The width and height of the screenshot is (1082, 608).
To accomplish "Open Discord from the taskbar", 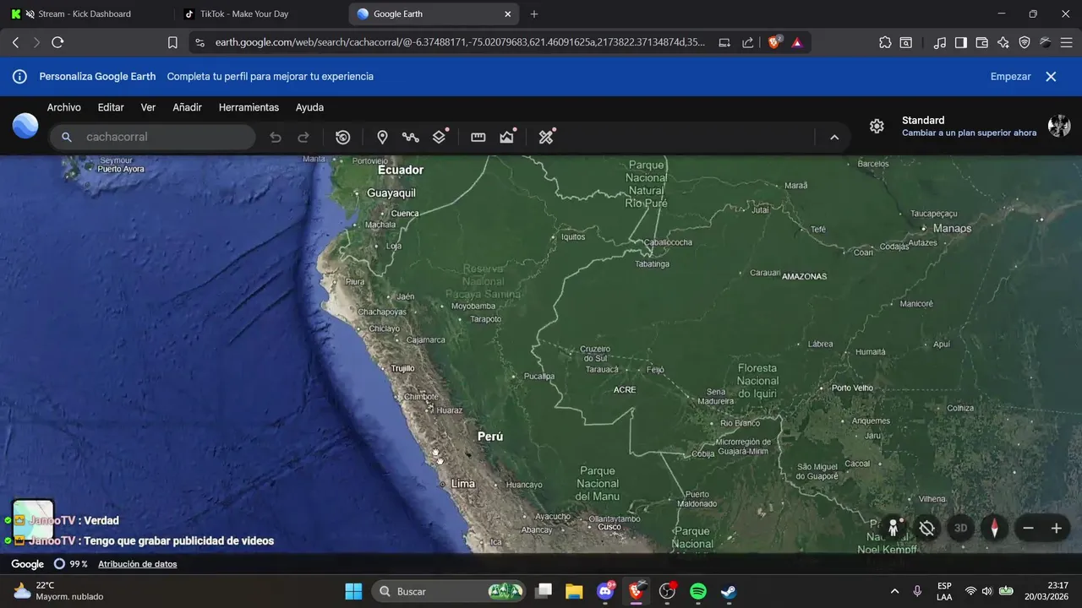I will pyautogui.click(x=605, y=591).
